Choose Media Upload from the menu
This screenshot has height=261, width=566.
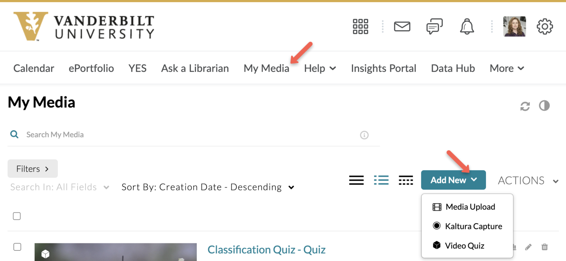pos(470,207)
